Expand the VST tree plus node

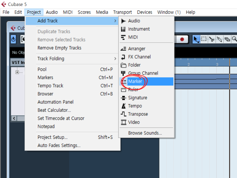17,72
